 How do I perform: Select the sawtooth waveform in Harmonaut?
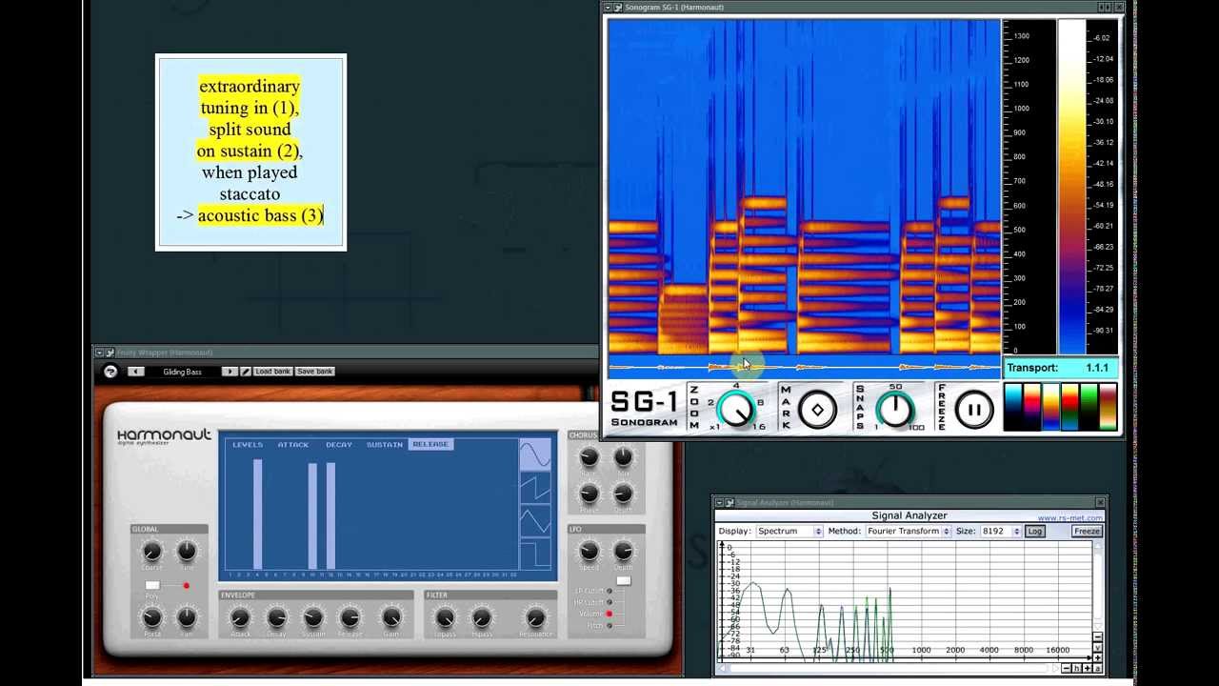tap(535, 488)
